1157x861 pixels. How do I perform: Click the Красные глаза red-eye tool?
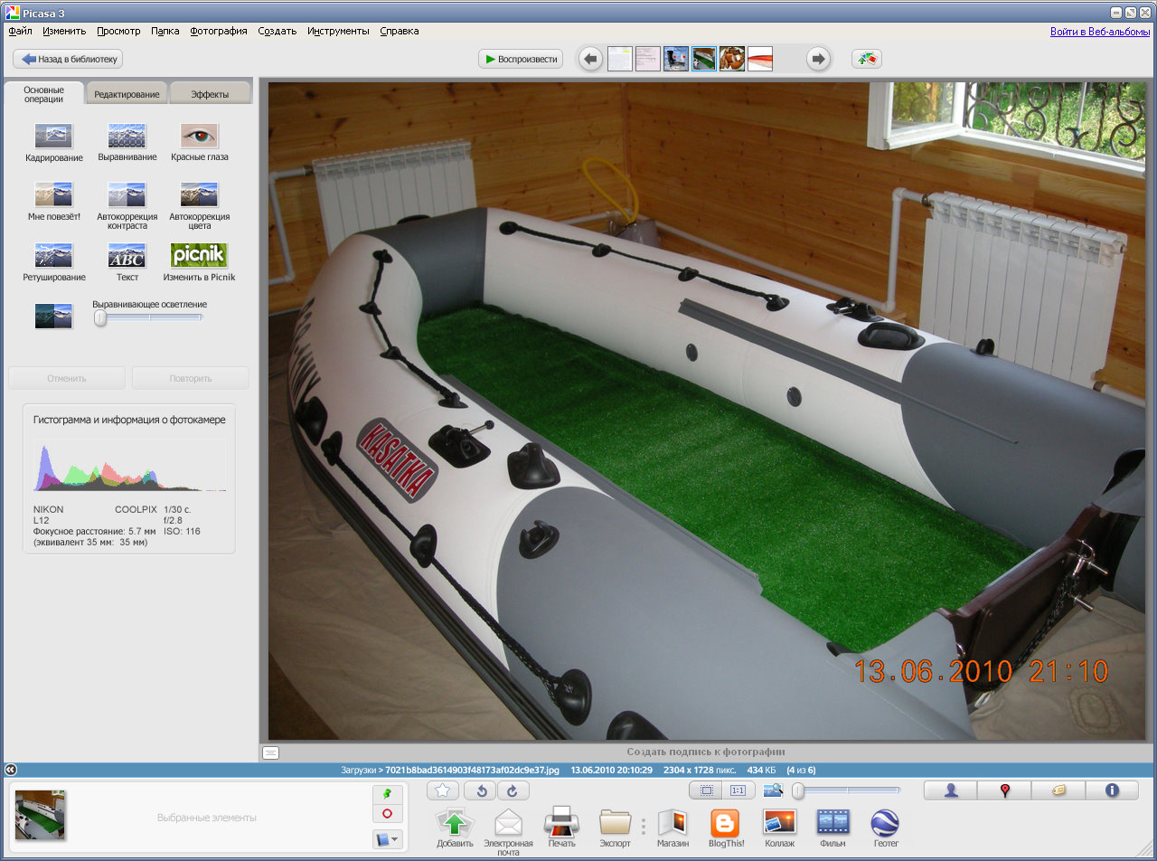[200, 137]
